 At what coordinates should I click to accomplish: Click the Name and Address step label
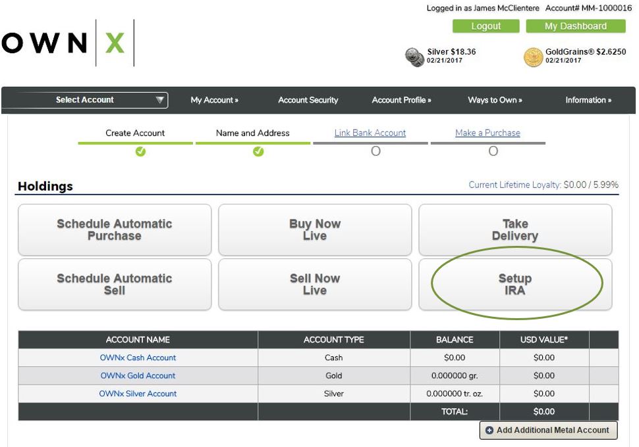click(x=253, y=133)
